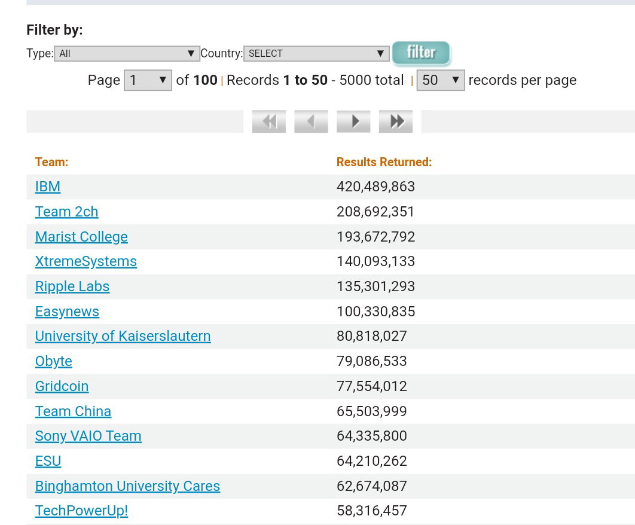This screenshot has height=525, width=635.
Task: Open the Easynews team link
Action: [67, 312]
